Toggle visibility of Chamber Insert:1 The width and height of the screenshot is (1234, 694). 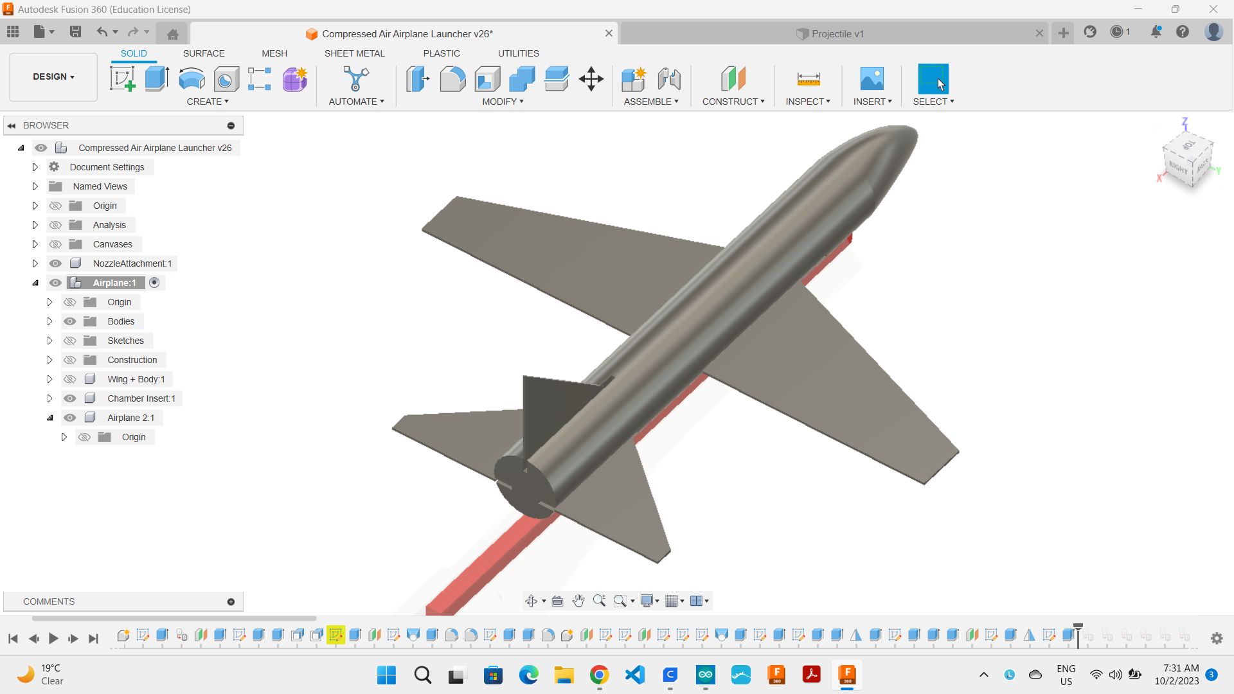coord(69,398)
